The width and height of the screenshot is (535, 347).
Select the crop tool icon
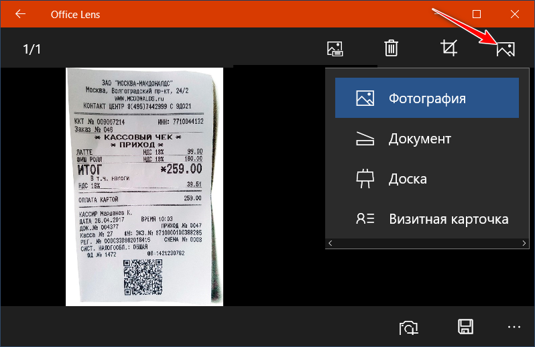click(x=449, y=48)
